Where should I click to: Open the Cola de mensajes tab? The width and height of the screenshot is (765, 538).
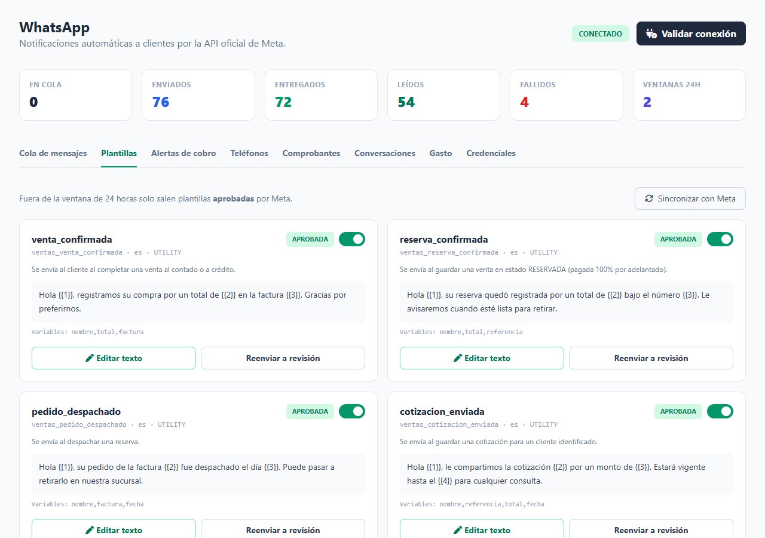click(53, 153)
